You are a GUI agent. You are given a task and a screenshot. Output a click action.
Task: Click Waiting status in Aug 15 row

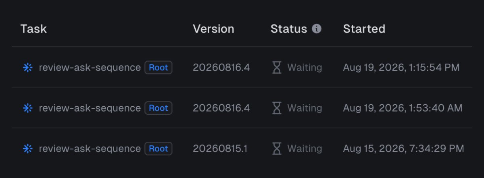(305, 149)
